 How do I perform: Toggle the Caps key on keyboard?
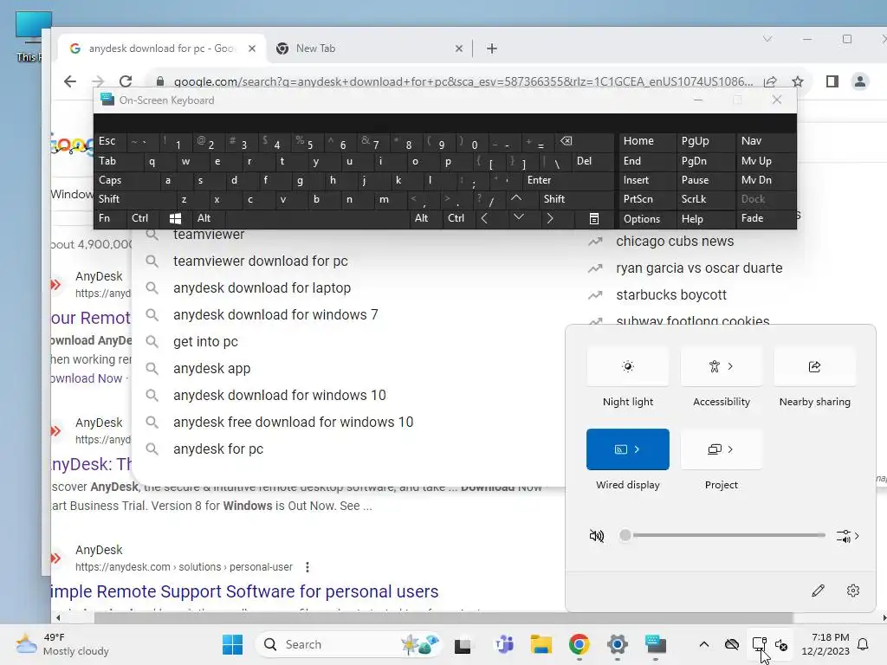pos(126,180)
